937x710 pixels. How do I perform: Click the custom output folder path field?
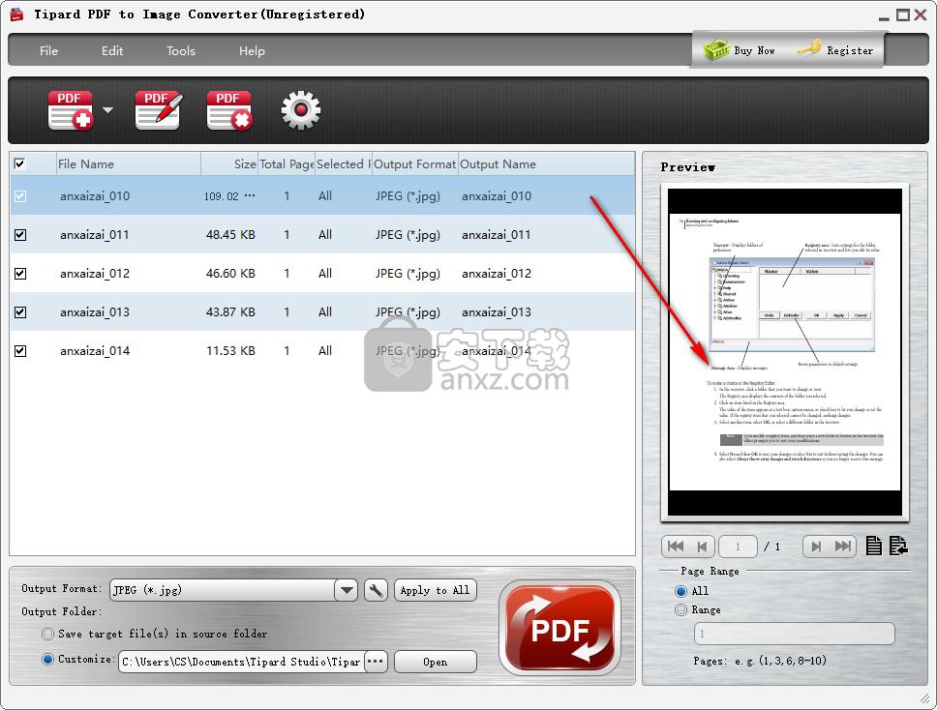[x=241, y=662]
